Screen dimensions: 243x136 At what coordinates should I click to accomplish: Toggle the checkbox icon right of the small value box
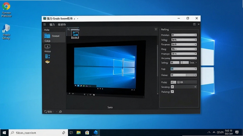pos(178,82)
